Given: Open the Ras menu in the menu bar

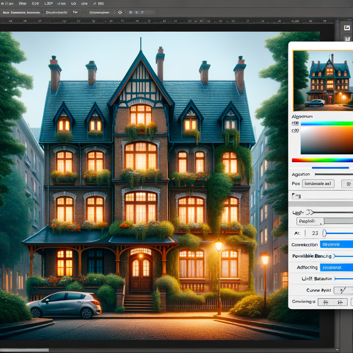Looking at the screenshot, I should (22, 3).
